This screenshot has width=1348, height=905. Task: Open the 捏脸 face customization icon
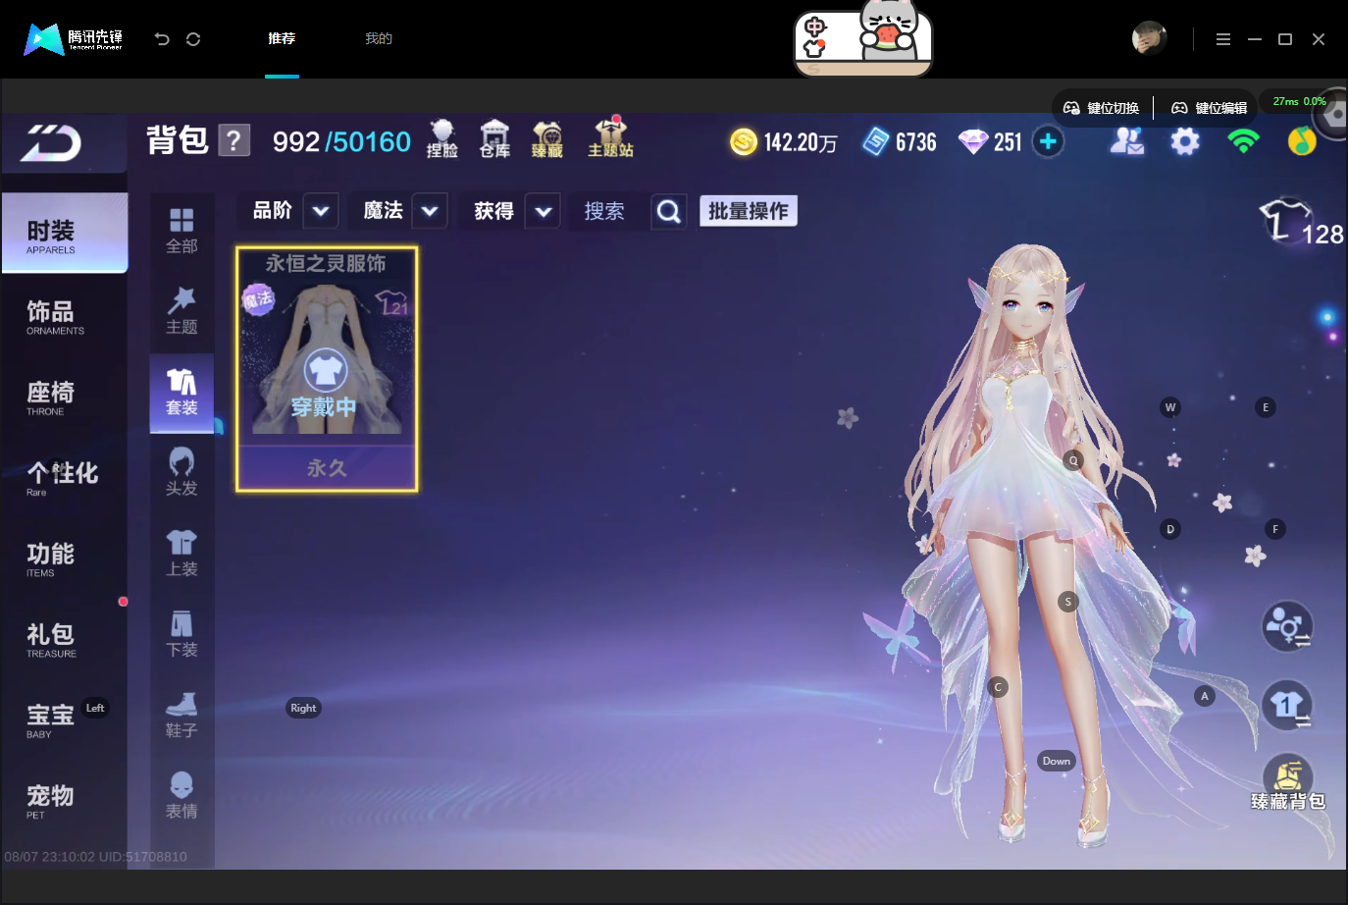(x=442, y=138)
